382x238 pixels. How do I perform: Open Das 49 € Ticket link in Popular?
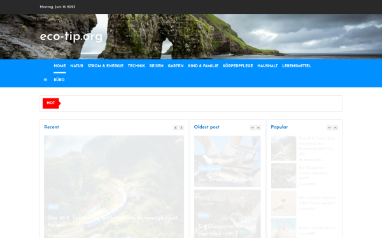(x=316, y=146)
